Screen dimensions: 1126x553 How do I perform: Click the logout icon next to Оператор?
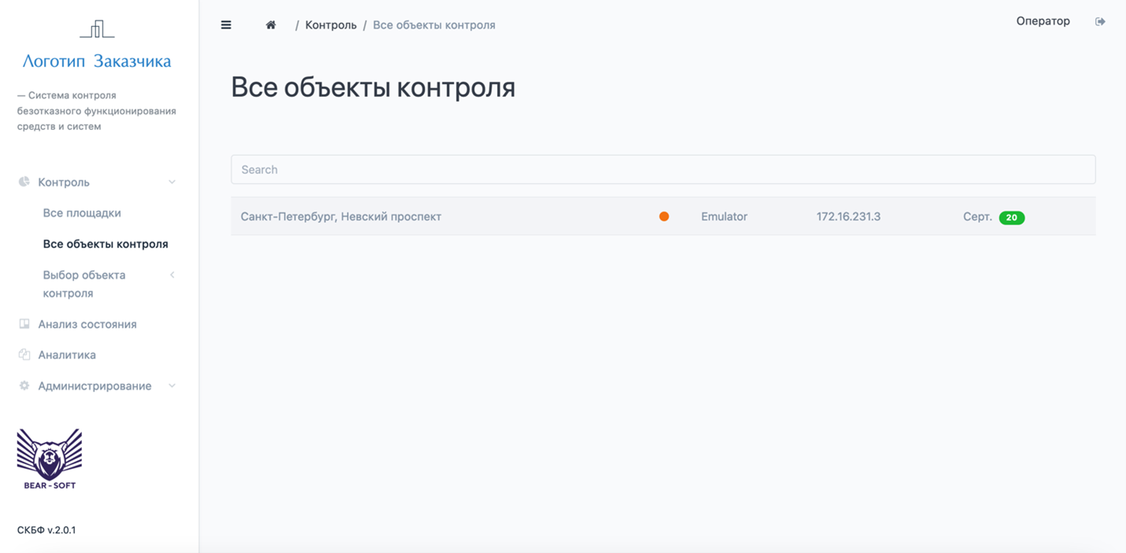tap(1100, 21)
